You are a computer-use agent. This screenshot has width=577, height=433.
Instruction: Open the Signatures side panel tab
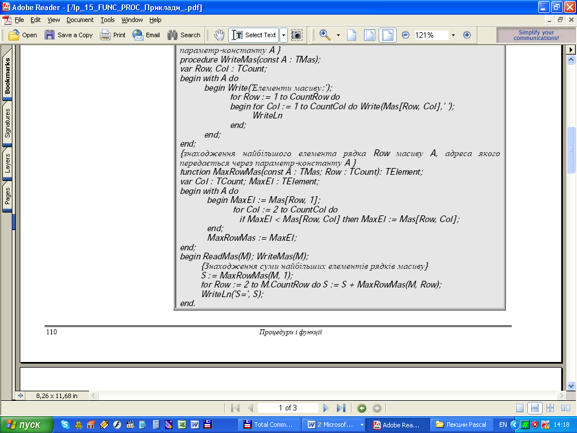pyautogui.click(x=7, y=123)
